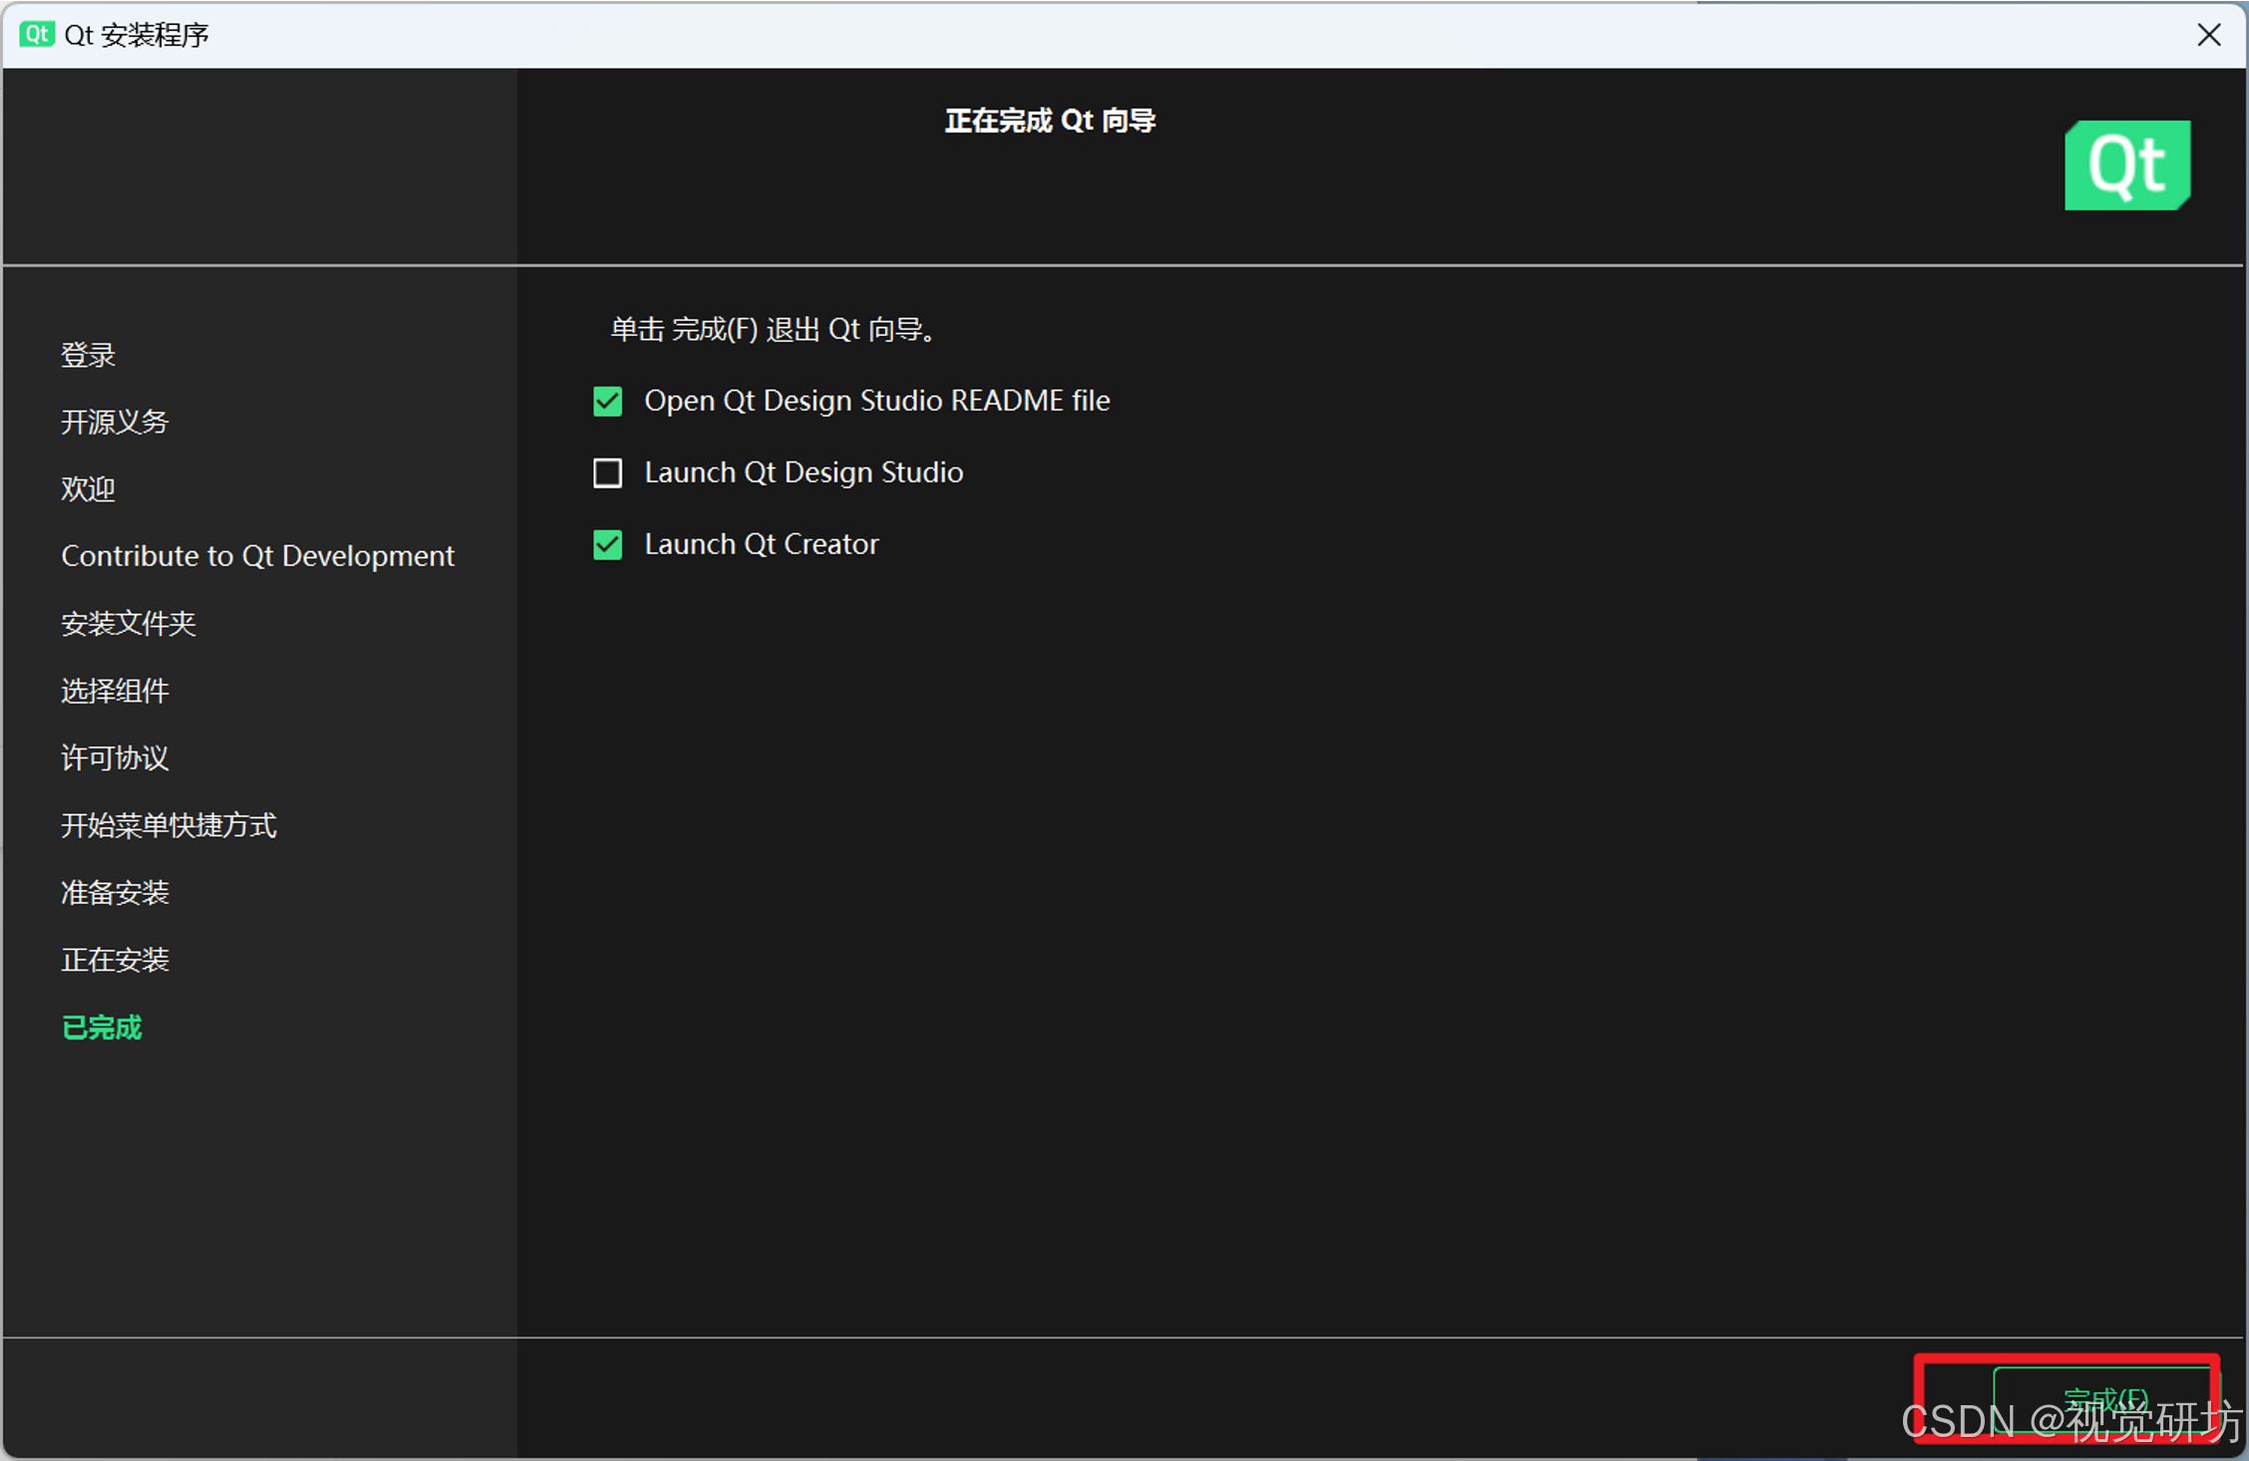This screenshot has width=2249, height=1461.
Task: Uncheck Open Qt Design Studio README file
Action: pos(607,402)
